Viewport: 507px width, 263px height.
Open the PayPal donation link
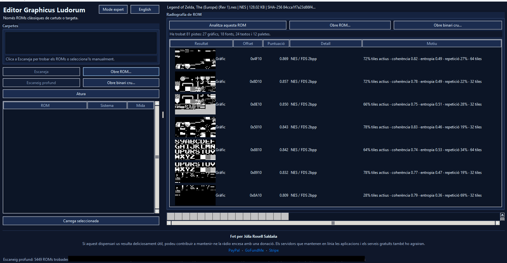tap(234, 250)
